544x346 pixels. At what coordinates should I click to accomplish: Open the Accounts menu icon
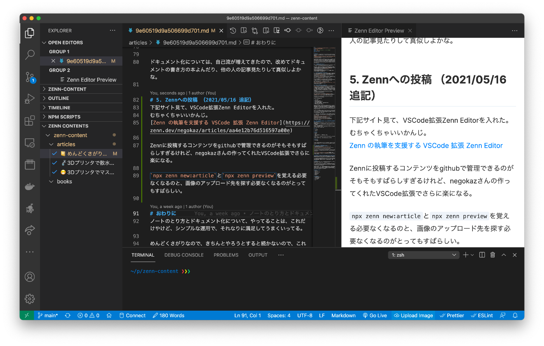click(x=30, y=277)
